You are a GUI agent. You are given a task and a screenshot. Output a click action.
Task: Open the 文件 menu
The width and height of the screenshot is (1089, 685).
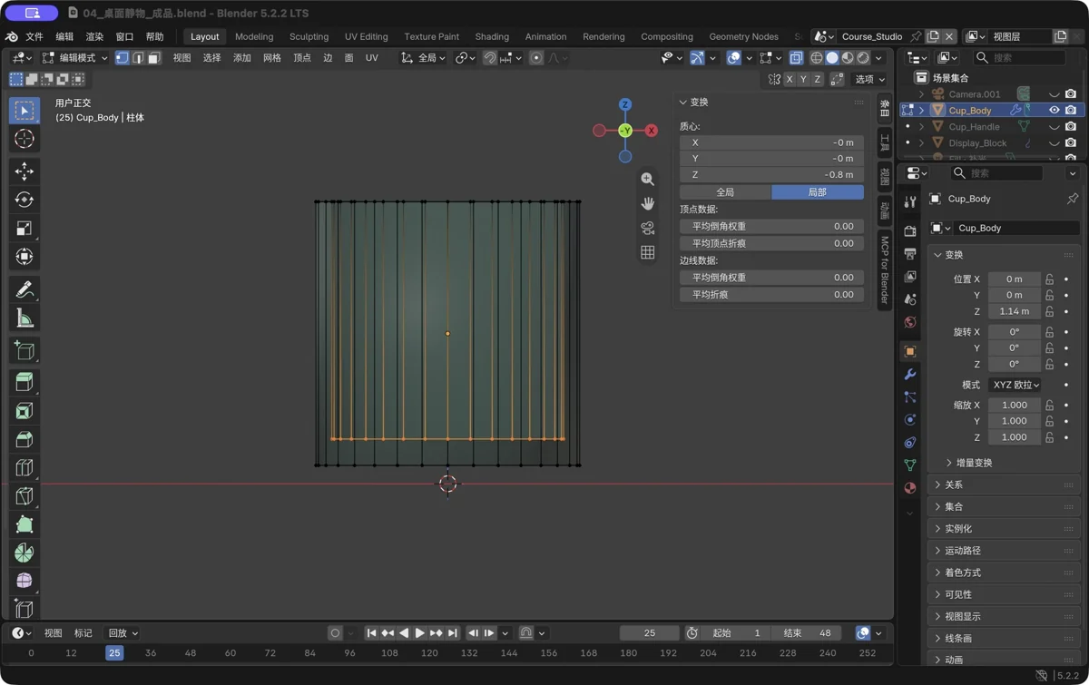[34, 37]
